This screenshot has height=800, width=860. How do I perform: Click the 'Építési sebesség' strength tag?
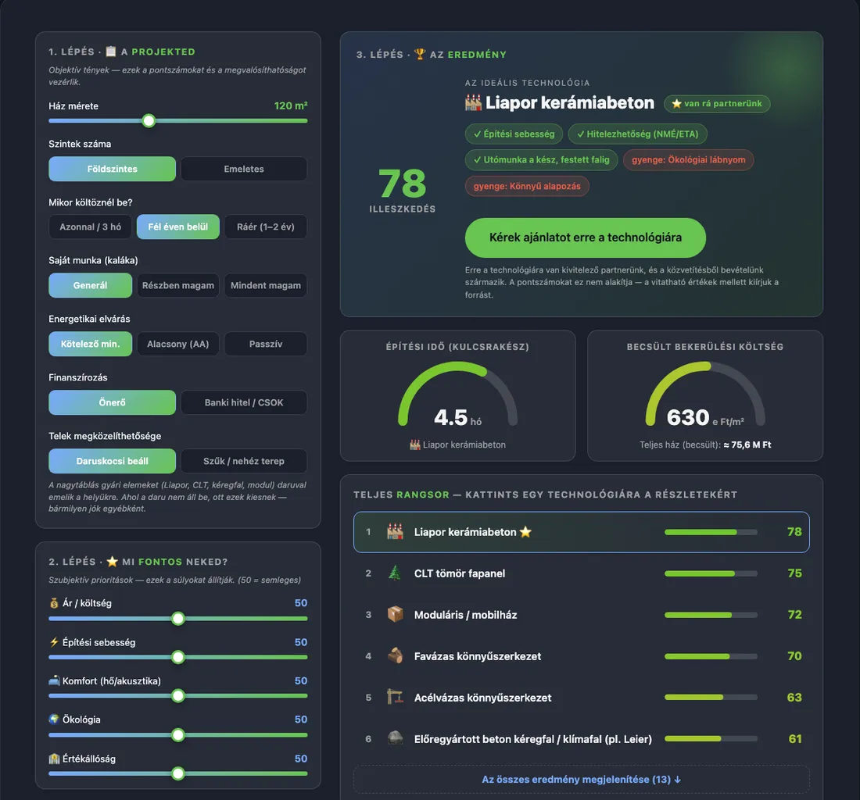click(x=514, y=134)
